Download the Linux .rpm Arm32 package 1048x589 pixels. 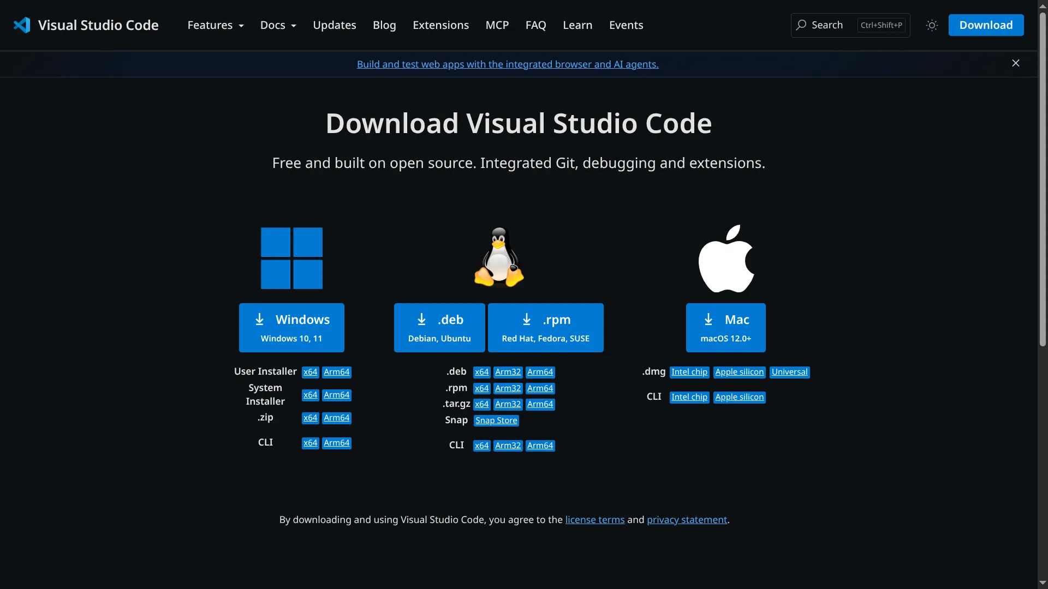tap(508, 388)
